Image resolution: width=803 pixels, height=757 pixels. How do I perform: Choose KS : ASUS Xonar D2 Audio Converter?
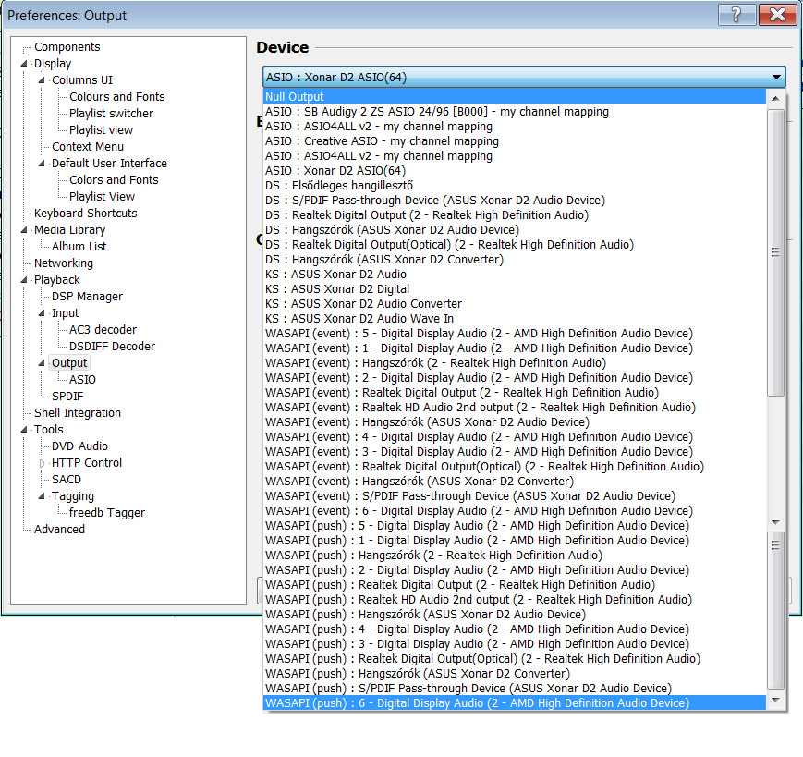coord(515,304)
